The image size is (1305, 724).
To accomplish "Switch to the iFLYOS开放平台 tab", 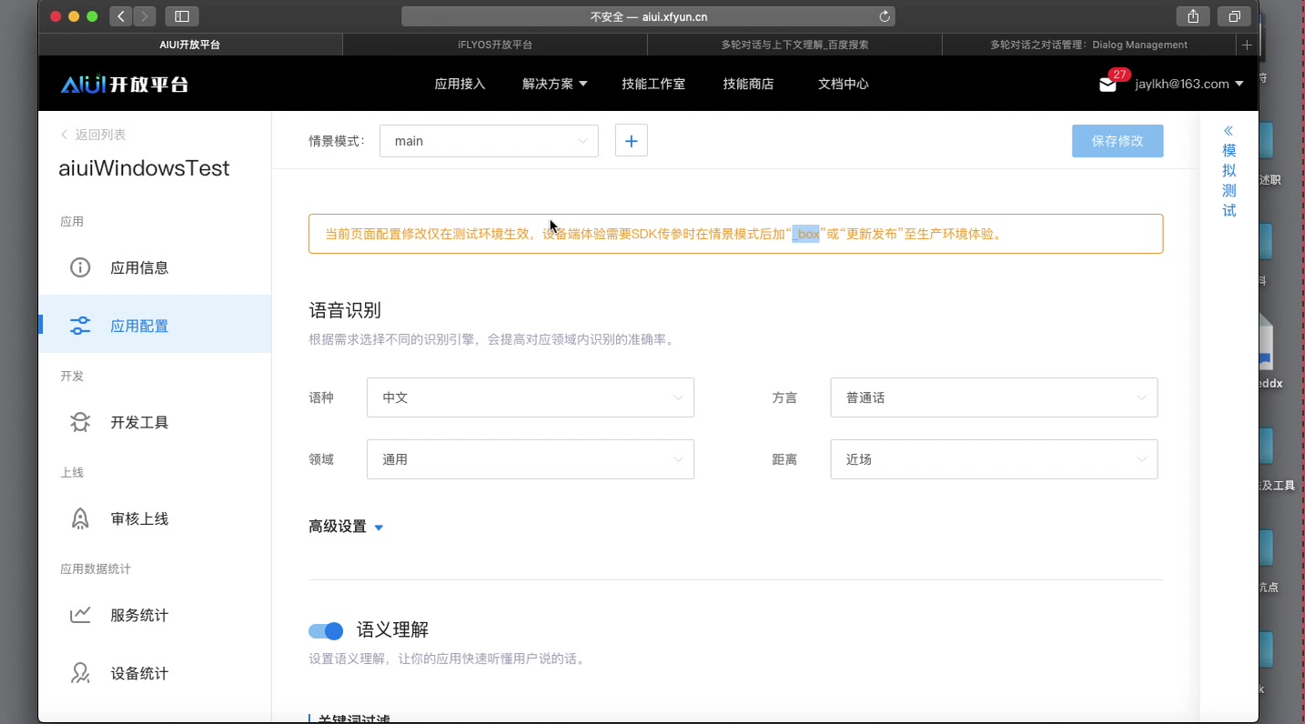I will 495,45.
